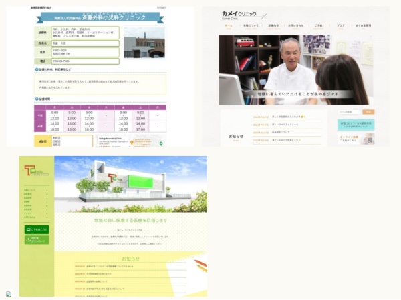Click the カメイクリニック logo
401x300 pixels.
pyautogui.click(x=244, y=15)
